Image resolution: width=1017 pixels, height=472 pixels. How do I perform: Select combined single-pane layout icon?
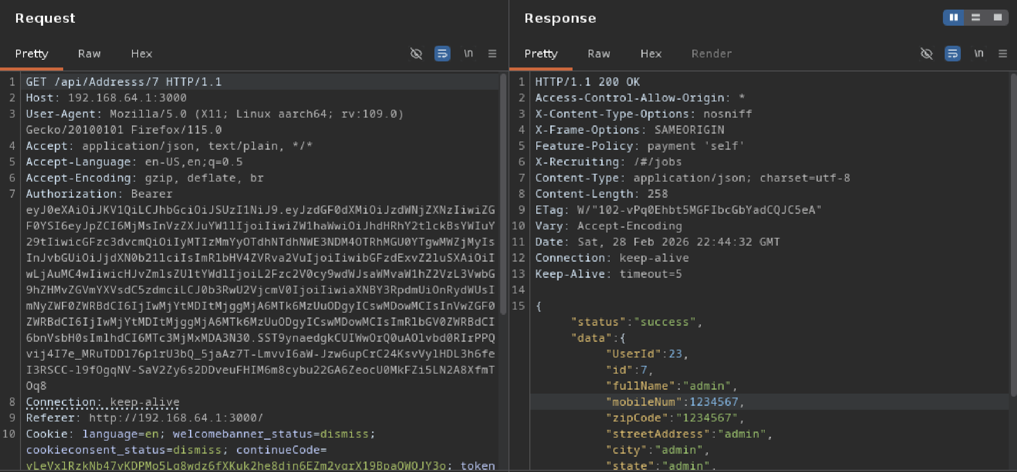(x=997, y=17)
